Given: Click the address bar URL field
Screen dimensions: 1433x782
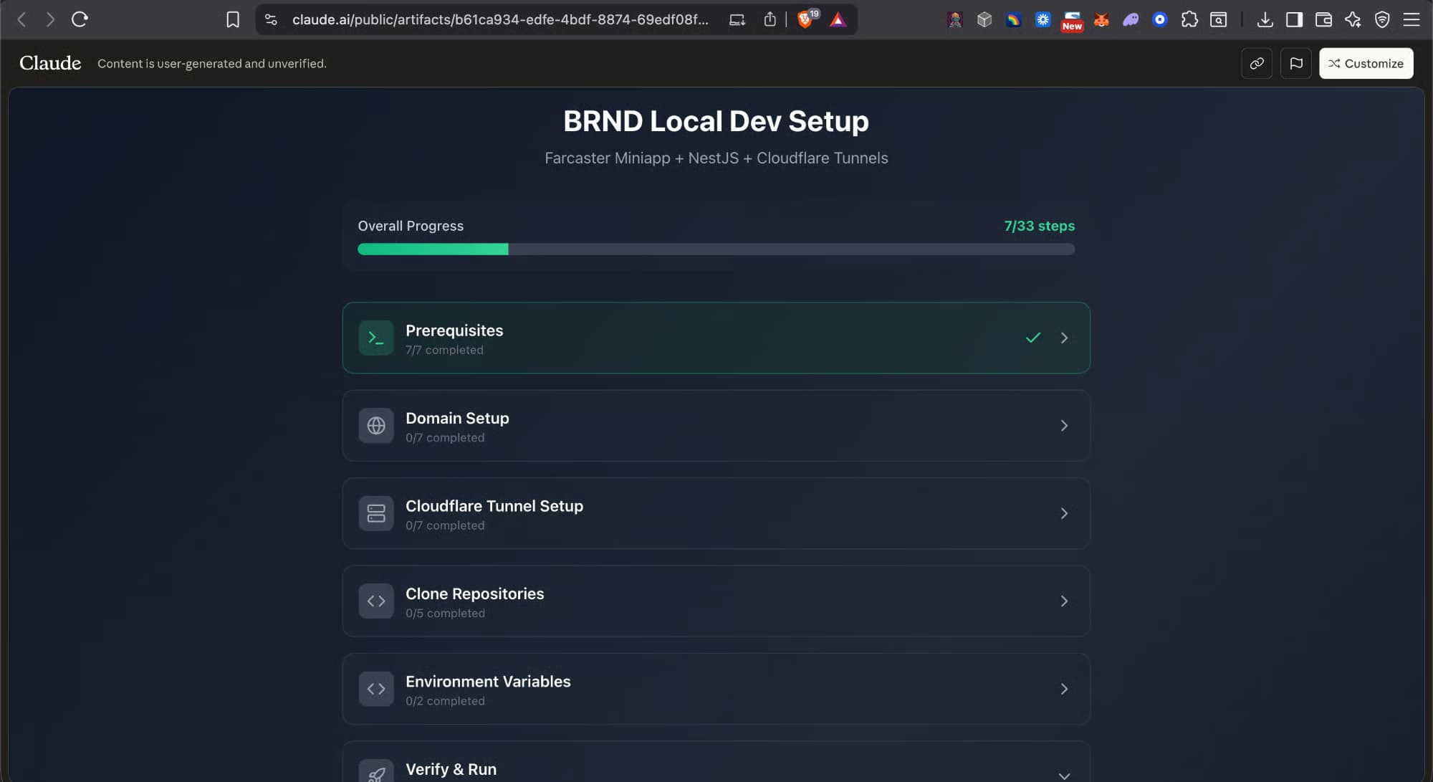Looking at the screenshot, I should [x=499, y=19].
